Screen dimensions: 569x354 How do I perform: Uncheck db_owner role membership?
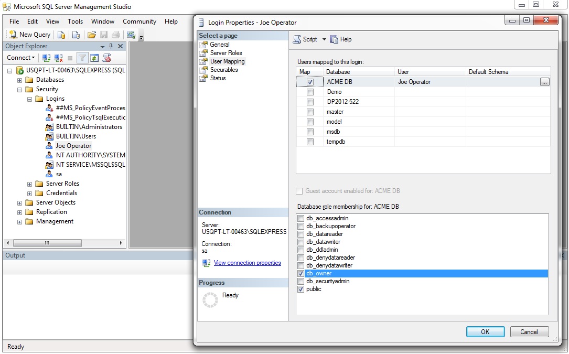[300, 273]
